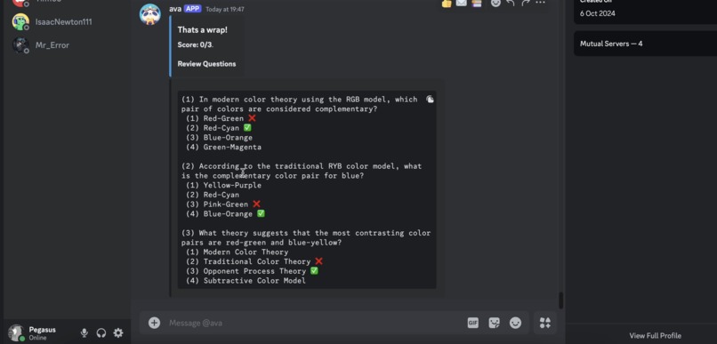Click the Yellow-Purple option

coord(223,185)
